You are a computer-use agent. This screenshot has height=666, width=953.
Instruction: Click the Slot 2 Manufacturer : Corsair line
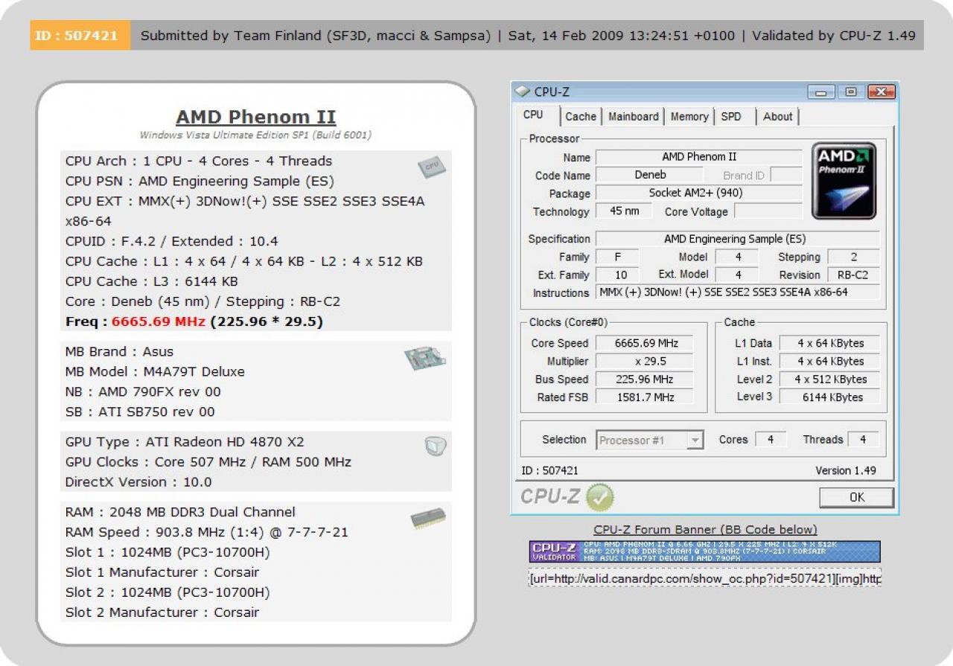[162, 612]
